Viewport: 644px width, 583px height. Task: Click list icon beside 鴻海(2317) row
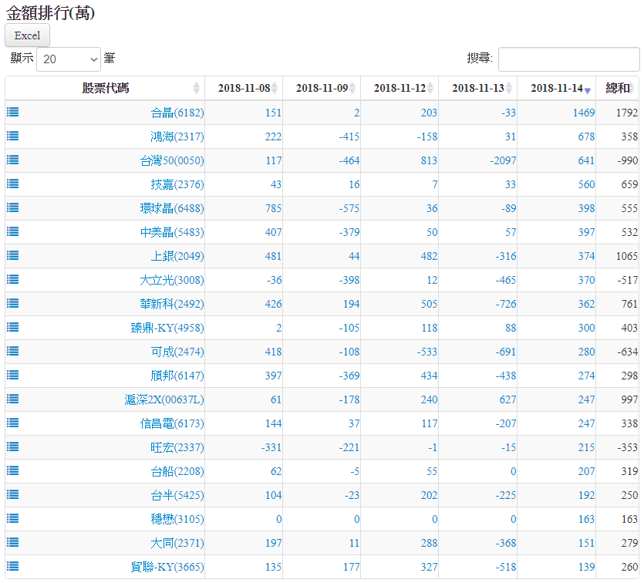click(x=13, y=136)
